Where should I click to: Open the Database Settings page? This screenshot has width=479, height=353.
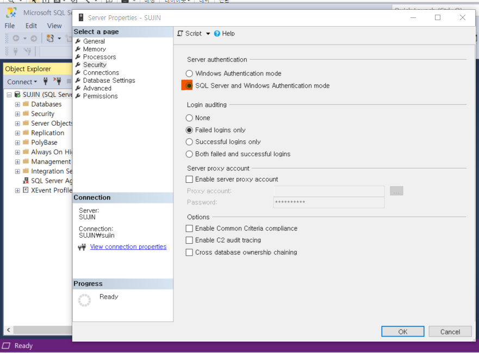coord(109,80)
